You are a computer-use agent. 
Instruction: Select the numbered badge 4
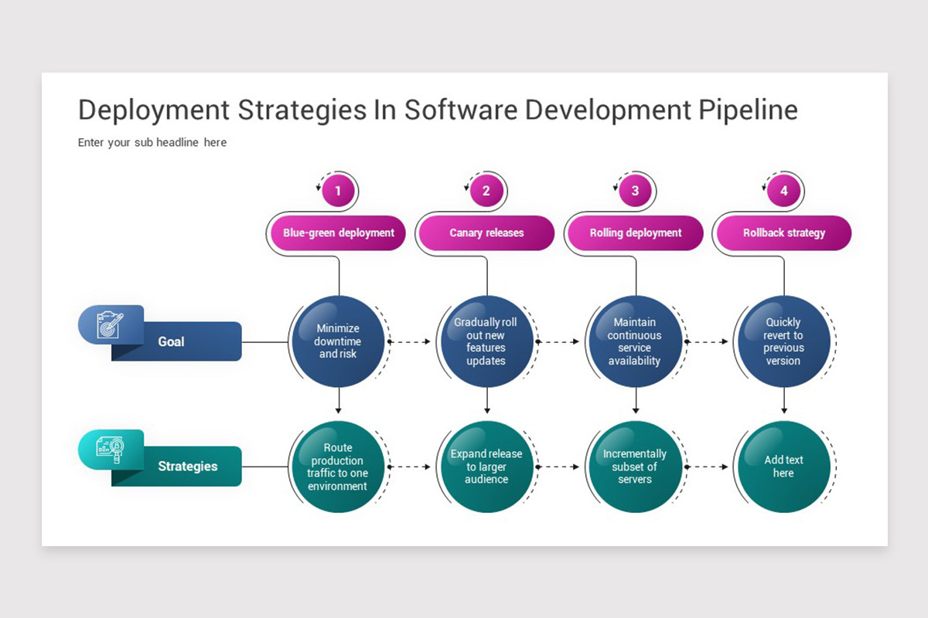pos(783,190)
